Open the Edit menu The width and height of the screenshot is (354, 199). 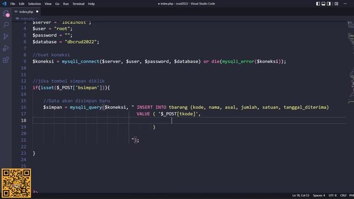pos(22,4)
